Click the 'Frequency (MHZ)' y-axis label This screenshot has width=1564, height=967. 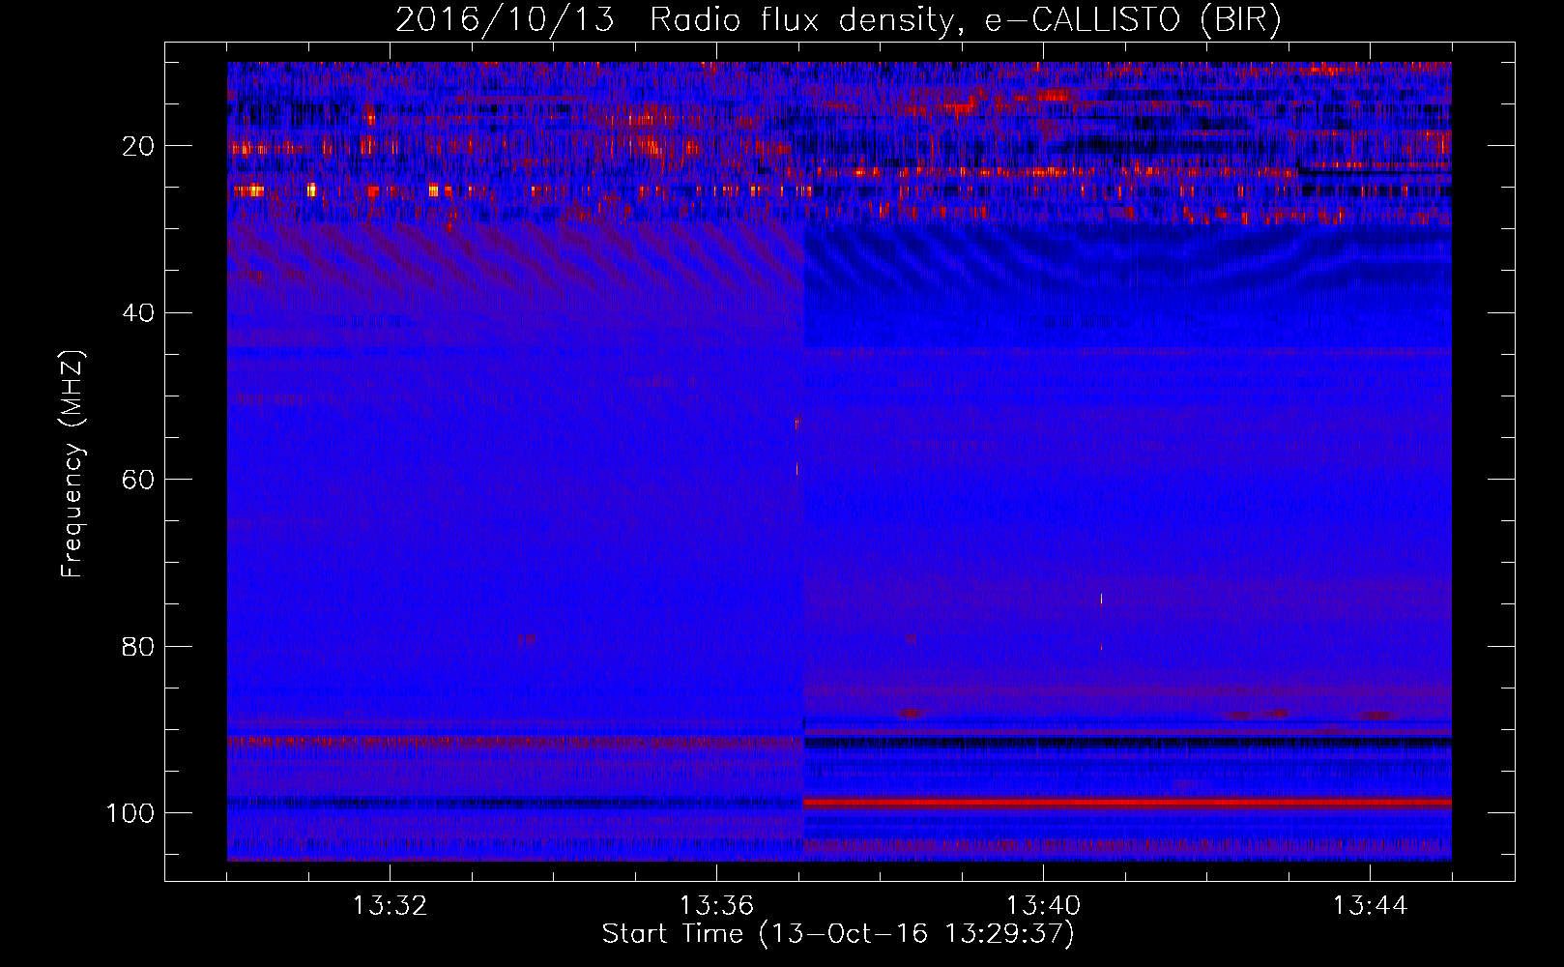click(x=72, y=464)
